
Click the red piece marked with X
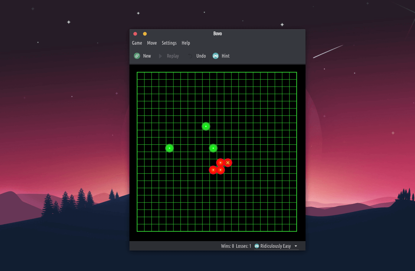[228, 163]
